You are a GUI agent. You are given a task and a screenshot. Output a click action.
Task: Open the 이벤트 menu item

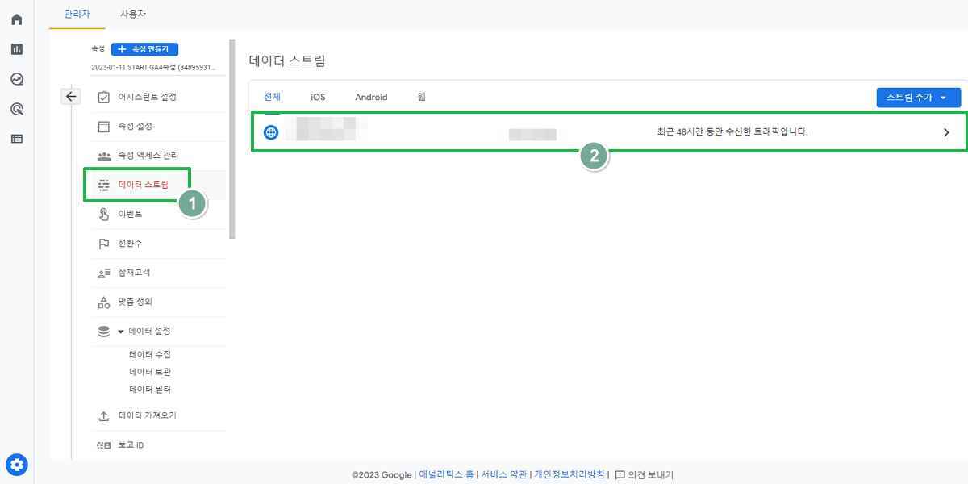coord(130,214)
